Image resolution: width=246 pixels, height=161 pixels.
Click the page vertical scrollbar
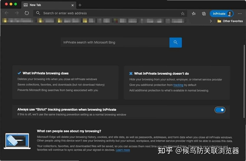coord(244,81)
